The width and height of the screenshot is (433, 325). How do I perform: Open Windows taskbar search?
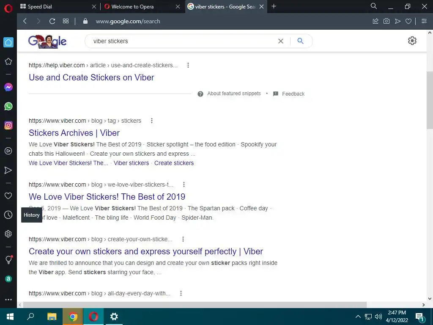(x=30, y=317)
